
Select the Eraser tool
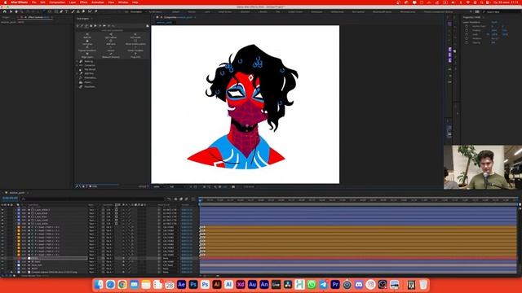click(x=83, y=11)
